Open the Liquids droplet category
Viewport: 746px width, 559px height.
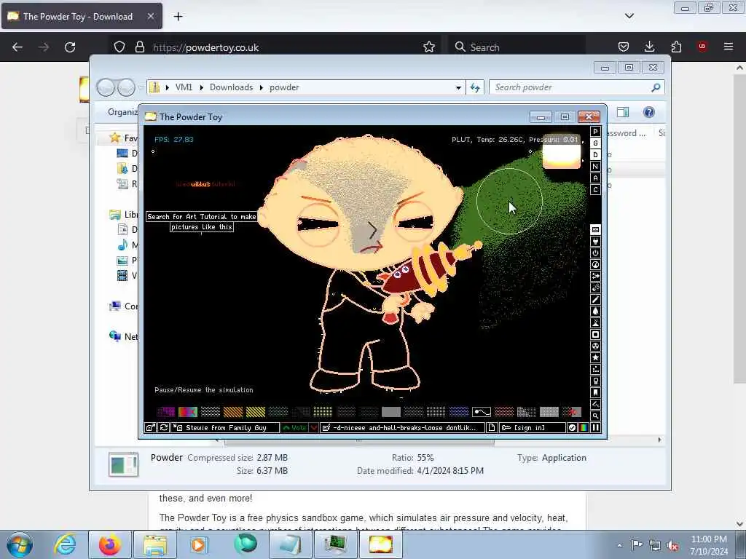pos(595,312)
